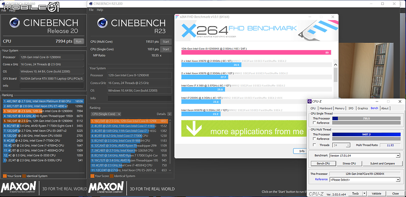Enable the Threads checkbox in CPU-Z
The image size is (406, 197).
click(x=314, y=145)
